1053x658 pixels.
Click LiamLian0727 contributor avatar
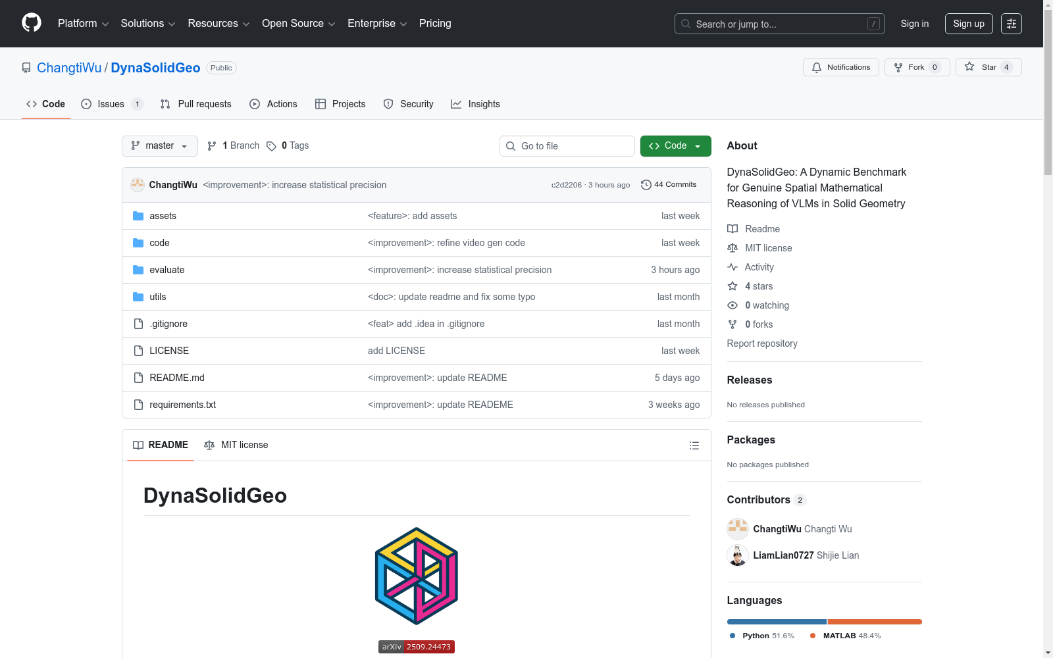tap(738, 555)
